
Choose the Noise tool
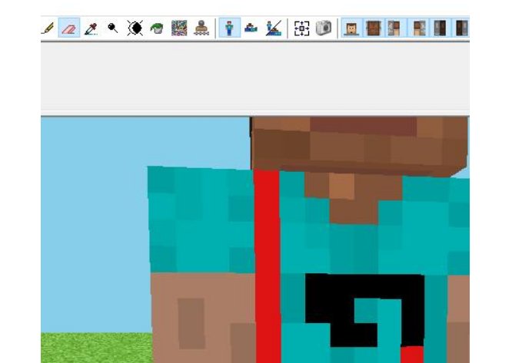(x=179, y=28)
